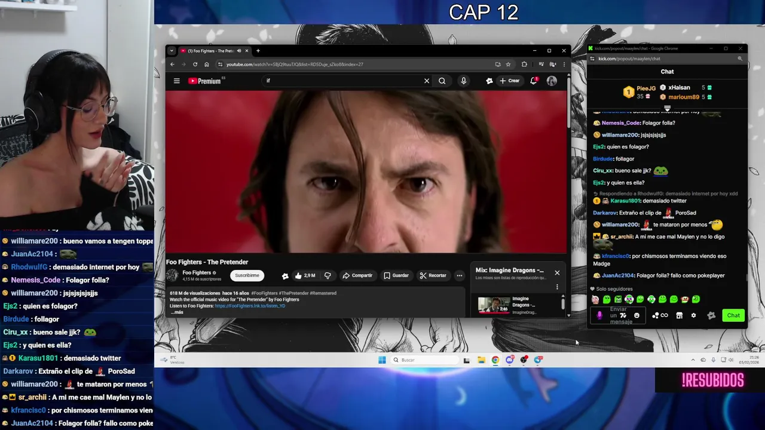
Task: Click marioum89 in chat leaderboard
Action: click(684, 97)
